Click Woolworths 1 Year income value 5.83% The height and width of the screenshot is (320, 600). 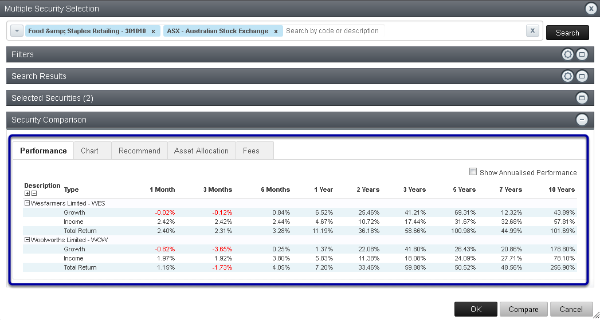pyautogui.click(x=324, y=258)
